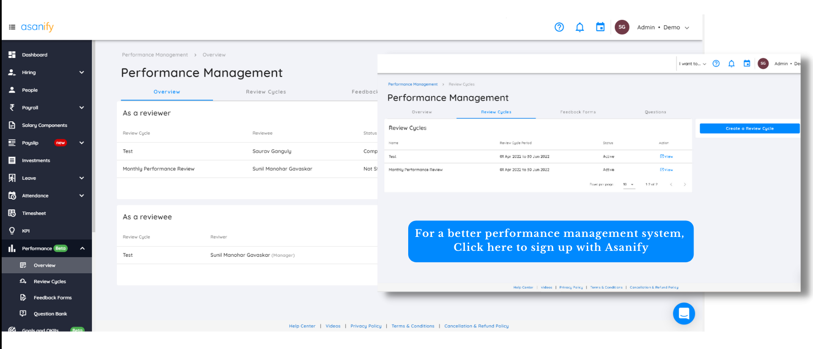Click Create a Review Cycle button
The height and width of the screenshot is (349, 813).
749,129
